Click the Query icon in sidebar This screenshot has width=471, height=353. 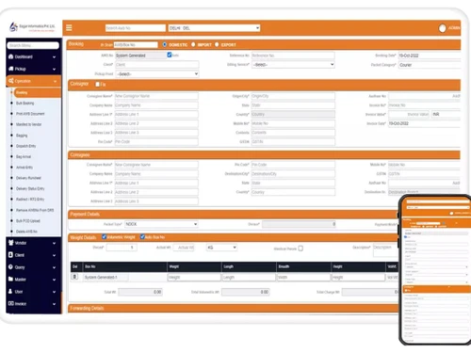tap(11, 266)
